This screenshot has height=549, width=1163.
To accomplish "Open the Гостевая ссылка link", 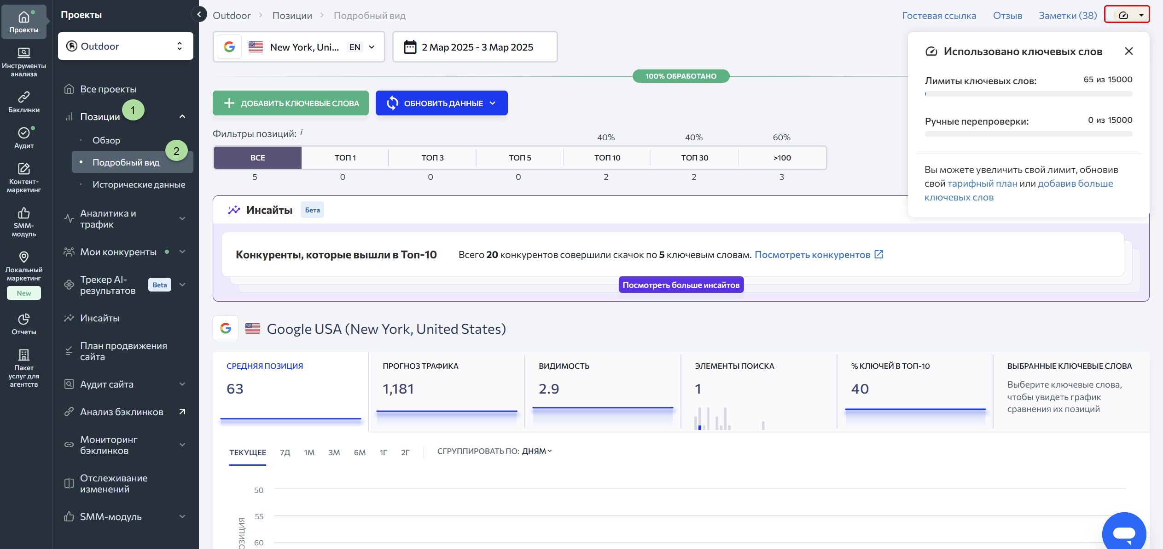I will [939, 15].
